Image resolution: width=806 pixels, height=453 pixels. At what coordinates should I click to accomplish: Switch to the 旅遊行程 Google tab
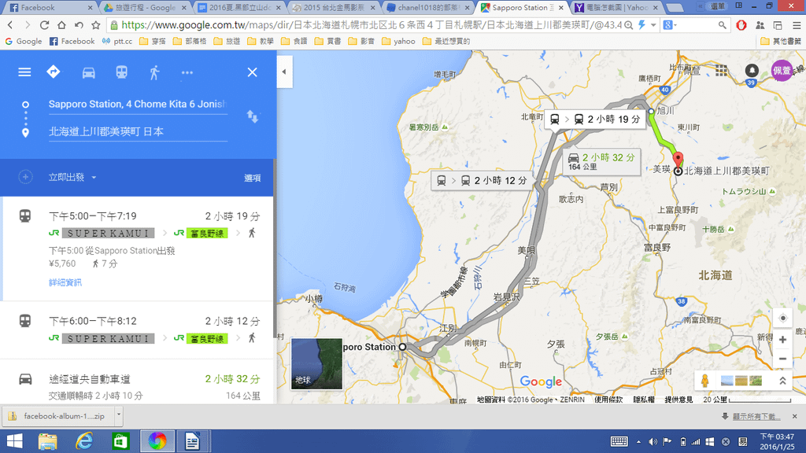[145, 7]
